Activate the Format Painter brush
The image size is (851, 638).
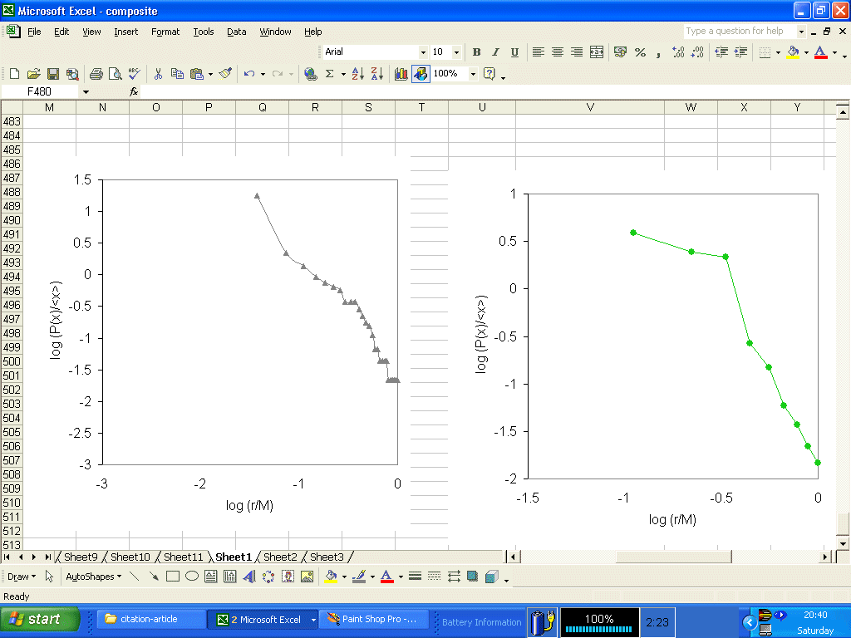(226, 74)
